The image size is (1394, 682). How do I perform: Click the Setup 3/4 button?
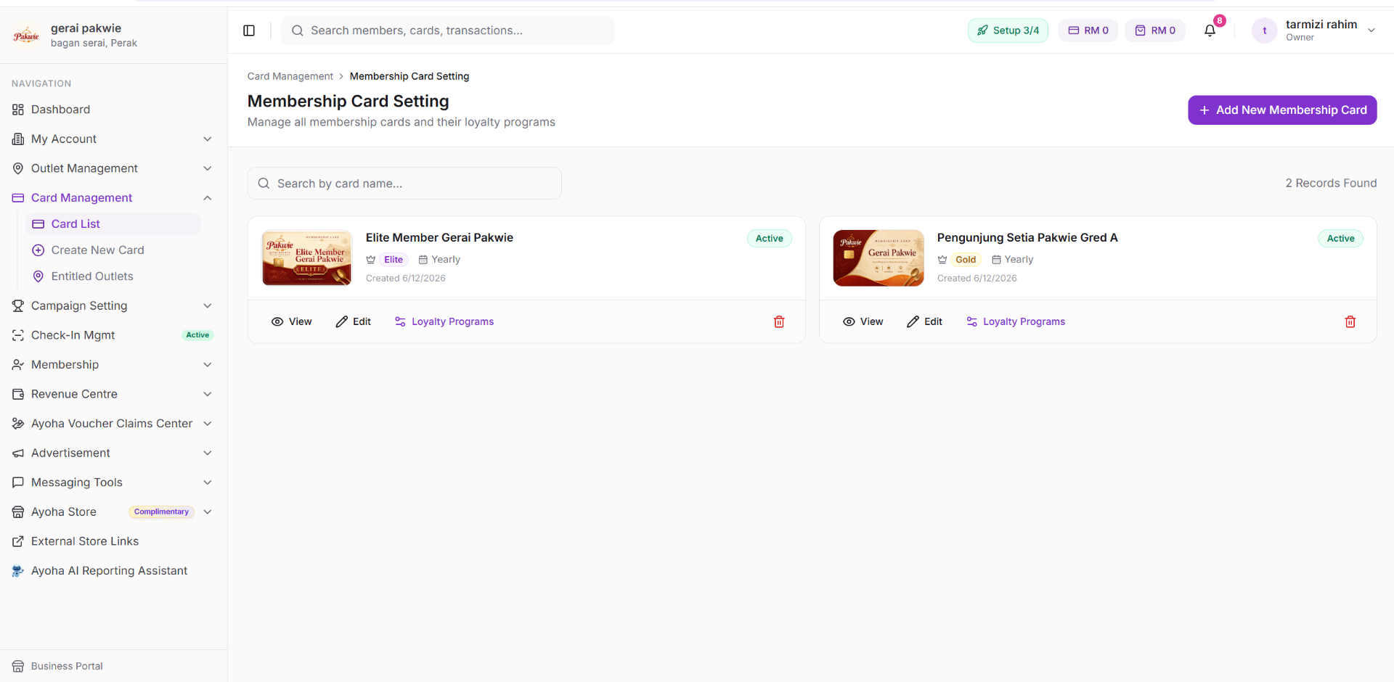click(1008, 30)
